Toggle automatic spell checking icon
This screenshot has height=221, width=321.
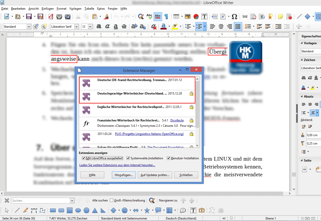click(x=158, y=17)
